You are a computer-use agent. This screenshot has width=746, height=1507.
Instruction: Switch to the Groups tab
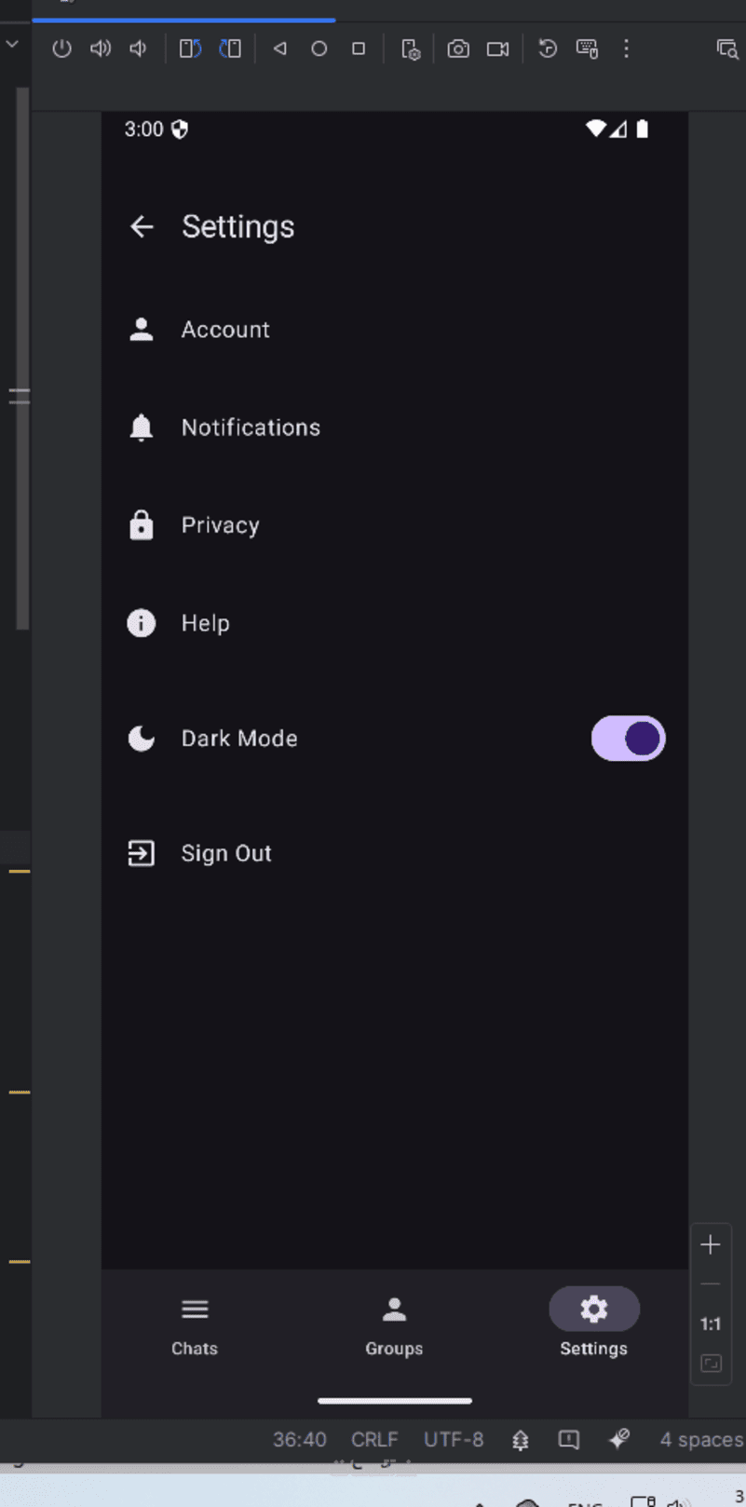click(394, 1324)
